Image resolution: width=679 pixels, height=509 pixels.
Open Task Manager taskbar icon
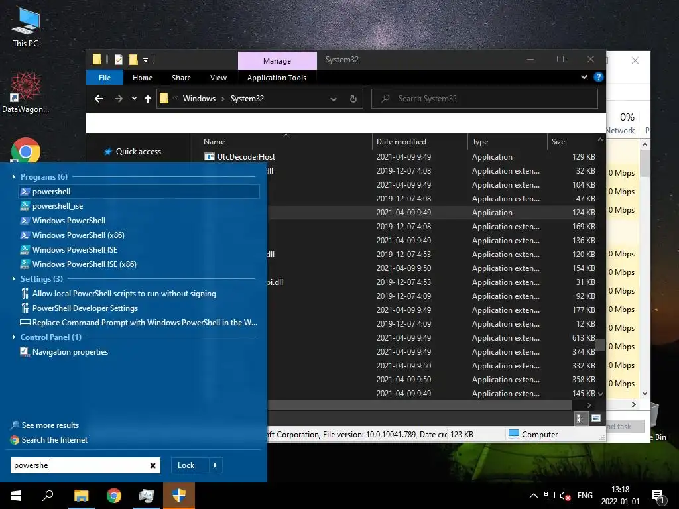[x=147, y=496]
